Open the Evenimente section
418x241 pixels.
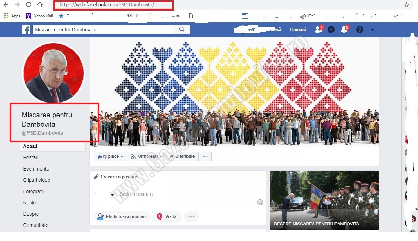pos(36,169)
